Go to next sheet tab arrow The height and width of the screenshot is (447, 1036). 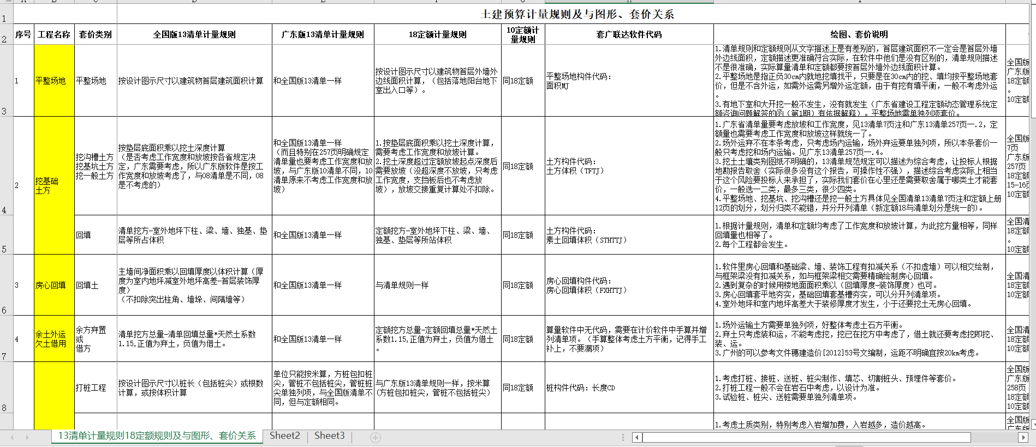click(x=27, y=437)
